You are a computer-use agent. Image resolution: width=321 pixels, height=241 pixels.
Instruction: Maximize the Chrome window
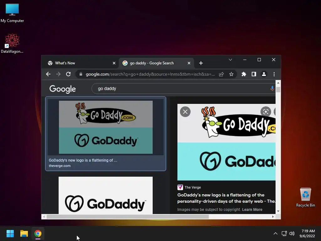coord(259,60)
